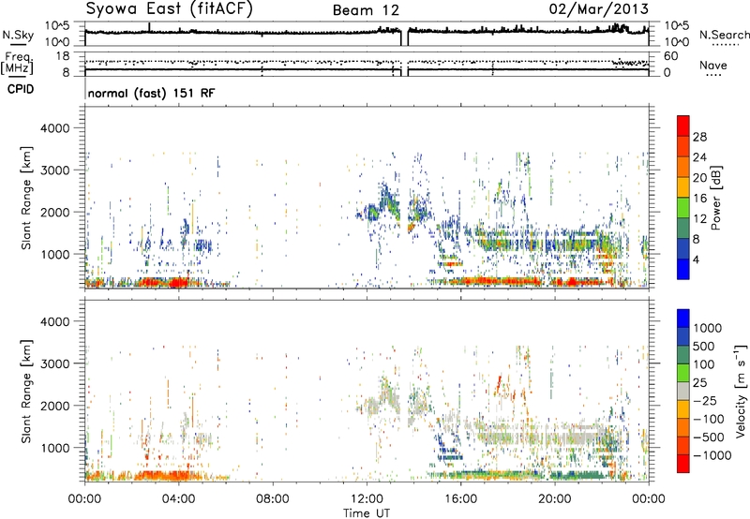Click the "00:00" label ending the time axis

click(649, 499)
